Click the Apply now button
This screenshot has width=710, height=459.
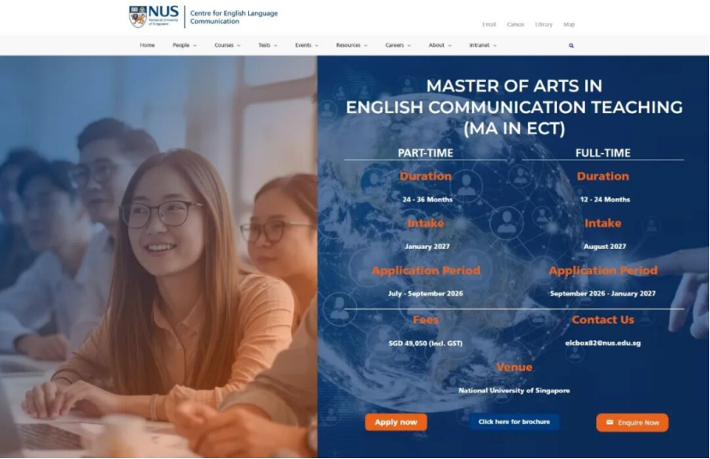(x=396, y=422)
